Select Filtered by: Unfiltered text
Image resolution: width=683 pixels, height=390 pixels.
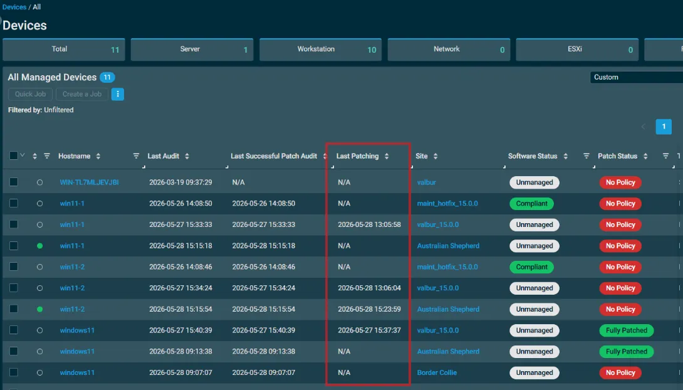[x=41, y=110]
